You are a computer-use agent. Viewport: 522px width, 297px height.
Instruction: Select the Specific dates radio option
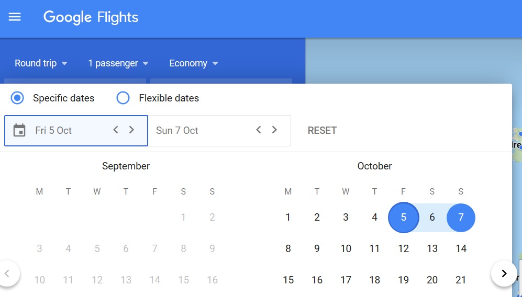point(18,98)
